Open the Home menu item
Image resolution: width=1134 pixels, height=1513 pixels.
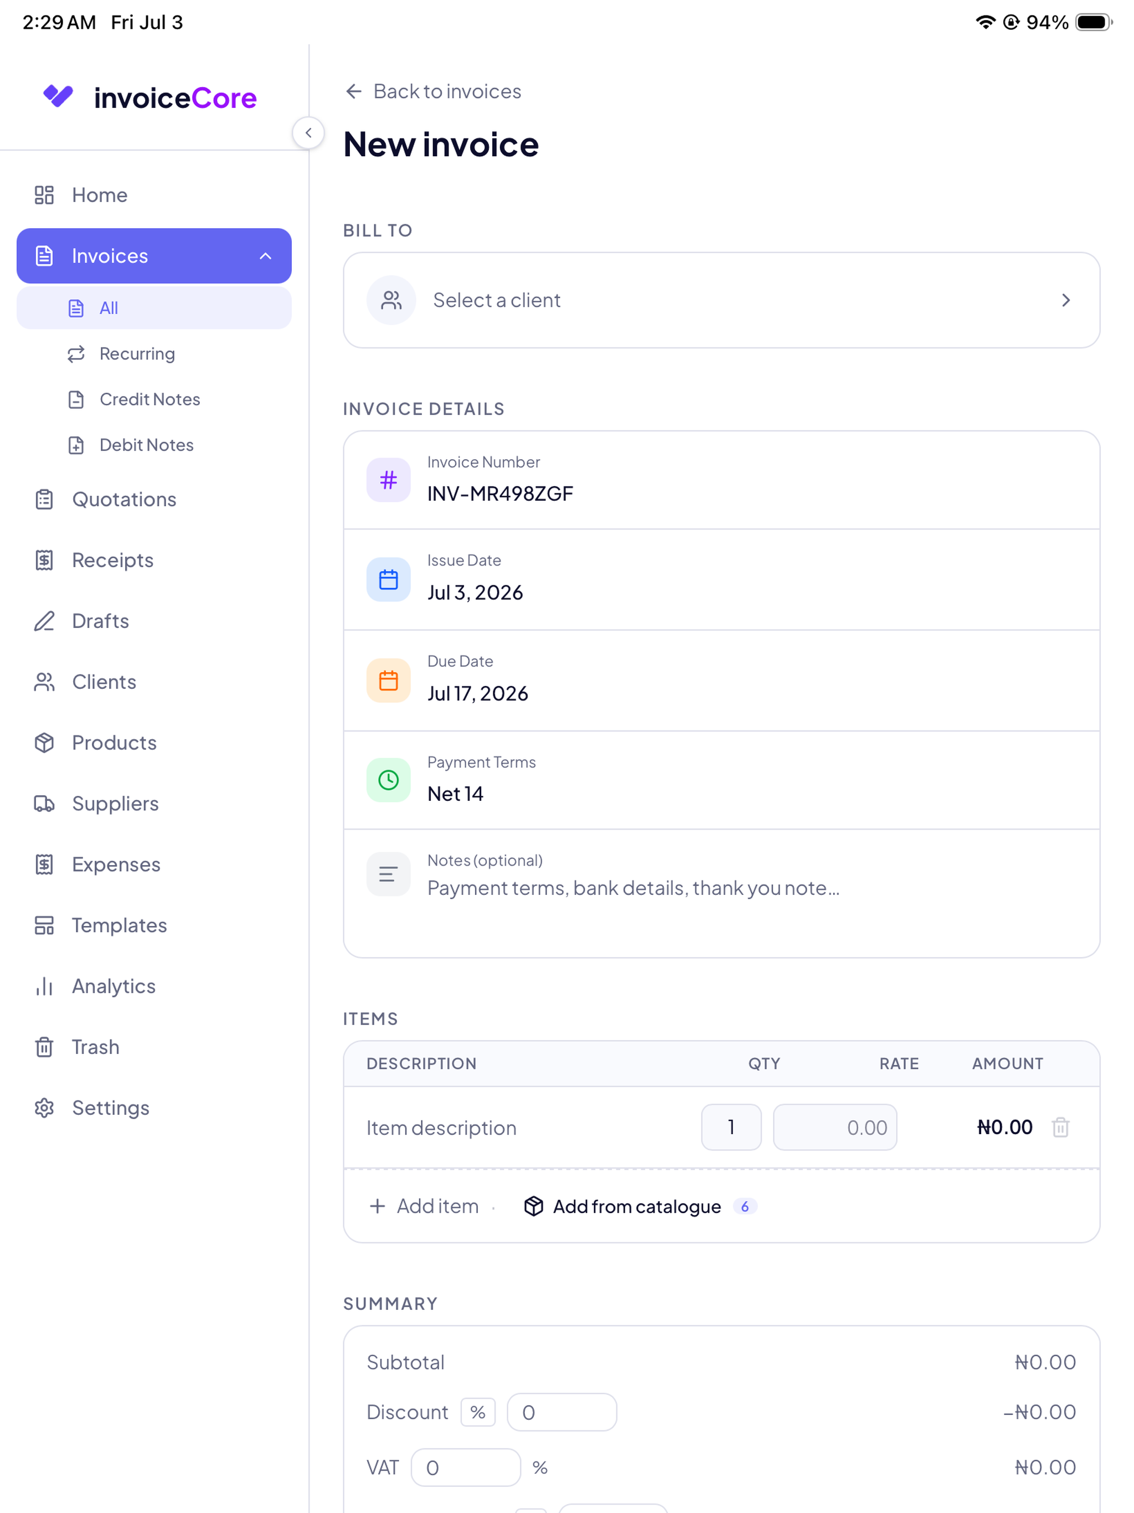pos(154,195)
